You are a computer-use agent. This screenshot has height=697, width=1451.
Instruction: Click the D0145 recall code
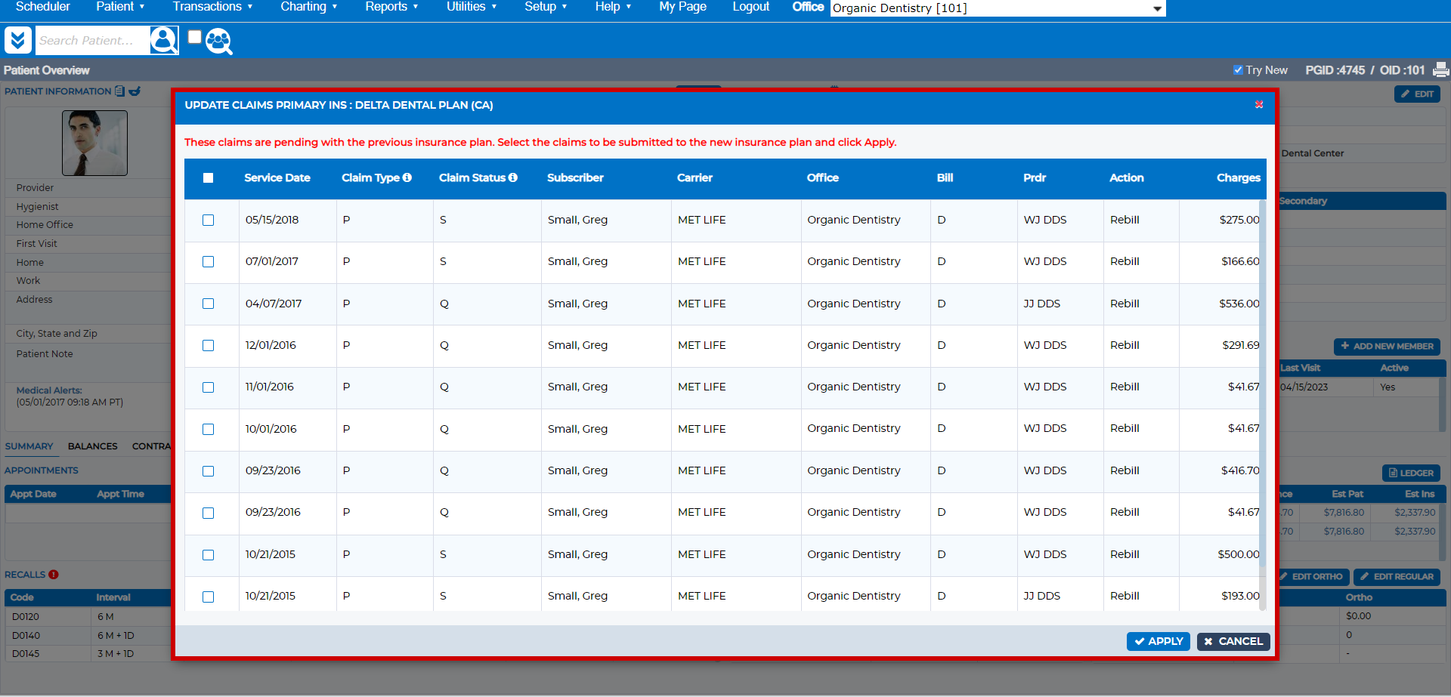(x=26, y=653)
